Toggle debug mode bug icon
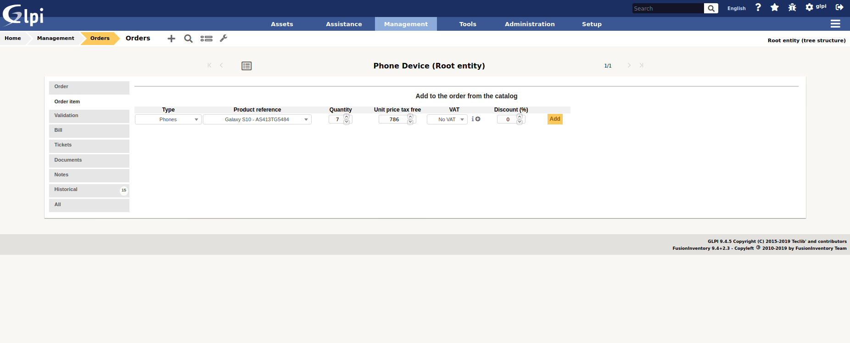Image resolution: width=850 pixels, height=343 pixels. coord(792,7)
